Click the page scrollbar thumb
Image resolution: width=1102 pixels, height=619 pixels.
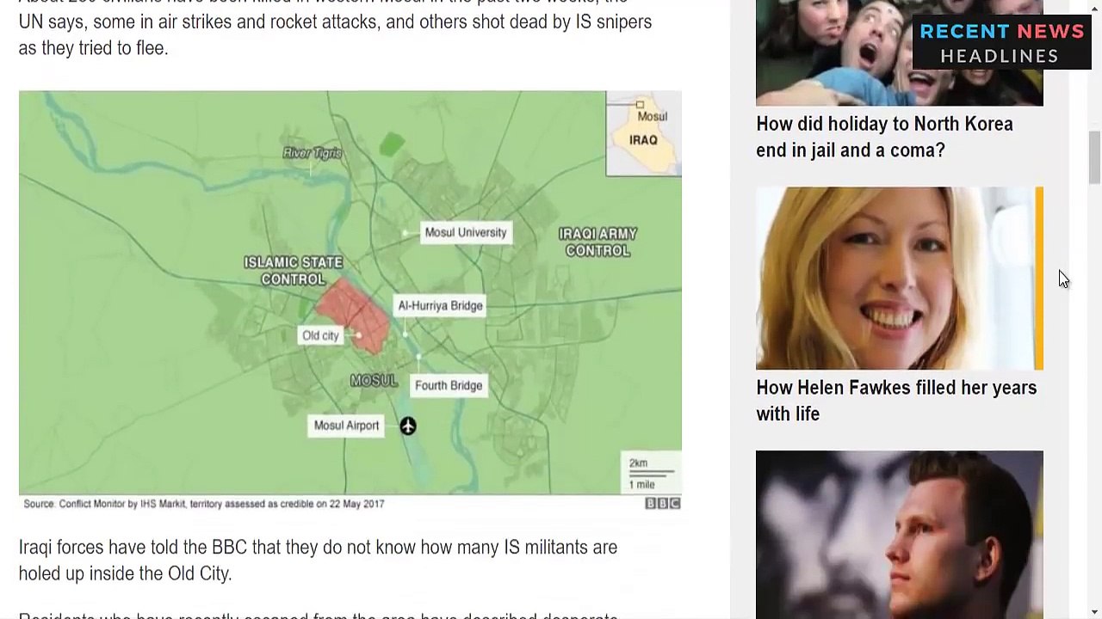coord(1094,157)
